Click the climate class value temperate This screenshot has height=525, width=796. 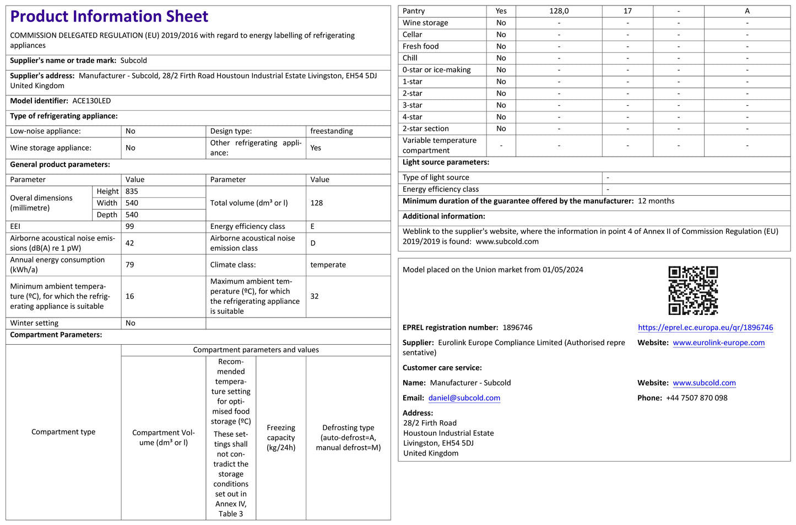coord(328,265)
